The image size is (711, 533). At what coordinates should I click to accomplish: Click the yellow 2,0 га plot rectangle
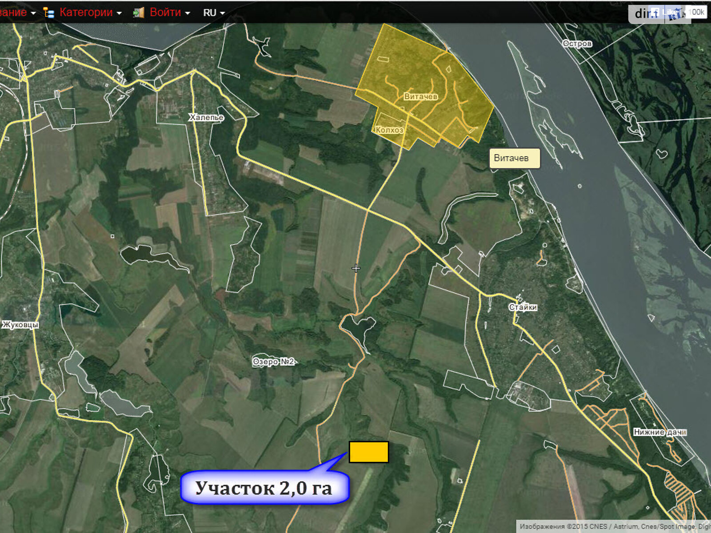tap(369, 452)
